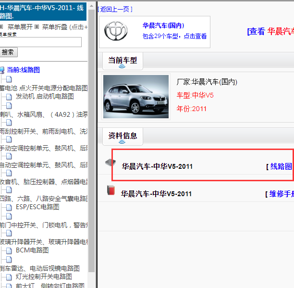Click 华晨汽车-中华V5-2011 title in 线路图 row

[x=157, y=166]
